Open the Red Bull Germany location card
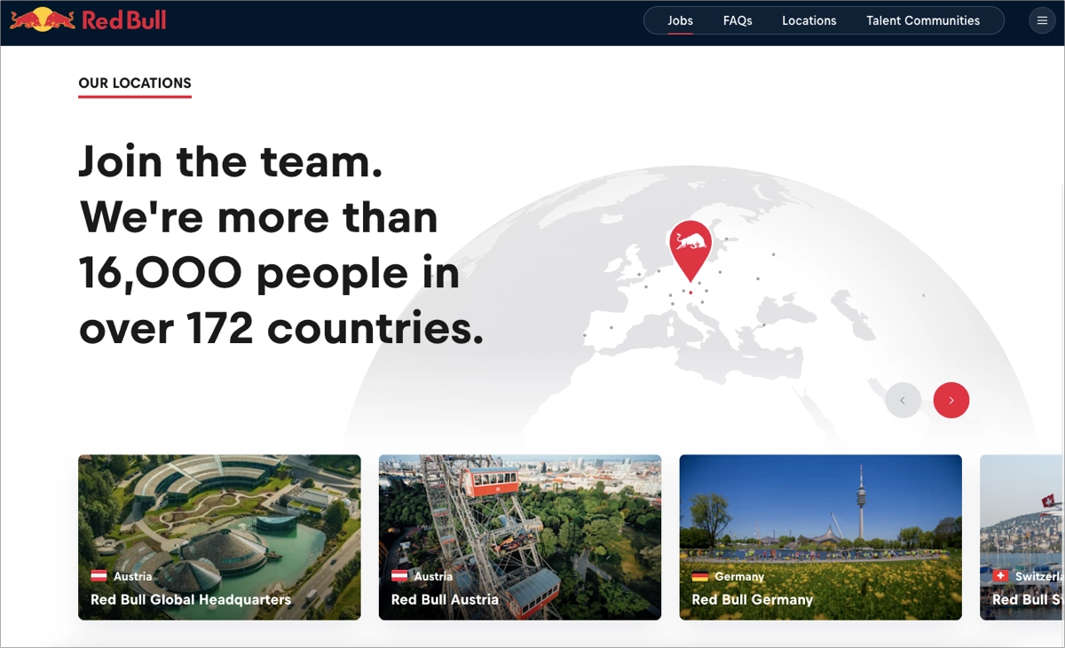Screen dimensions: 1065x648 pos(820,536)
